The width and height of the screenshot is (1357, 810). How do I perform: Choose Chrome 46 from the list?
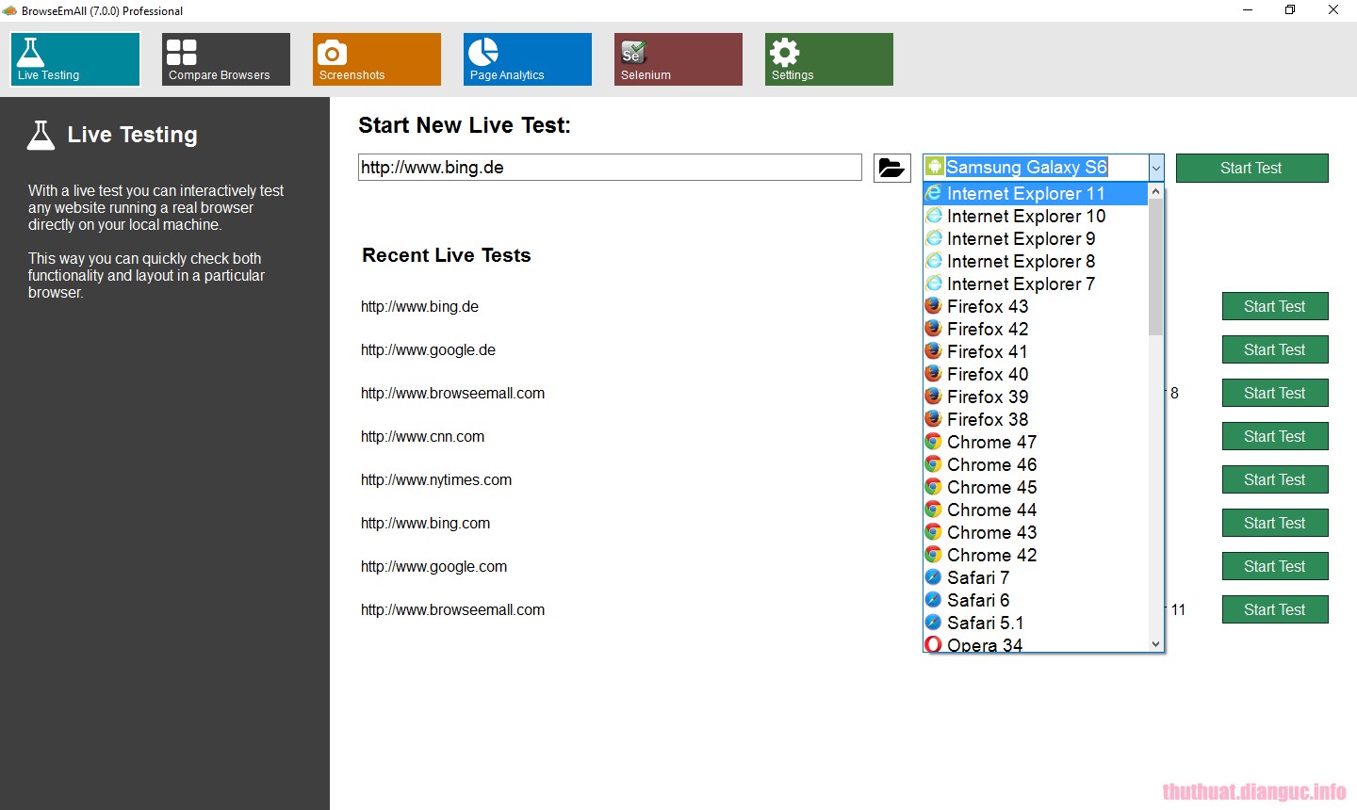[x=1036, y=464]
